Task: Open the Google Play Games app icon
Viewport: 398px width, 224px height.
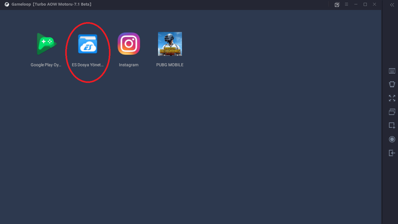Action: point(47,44)
